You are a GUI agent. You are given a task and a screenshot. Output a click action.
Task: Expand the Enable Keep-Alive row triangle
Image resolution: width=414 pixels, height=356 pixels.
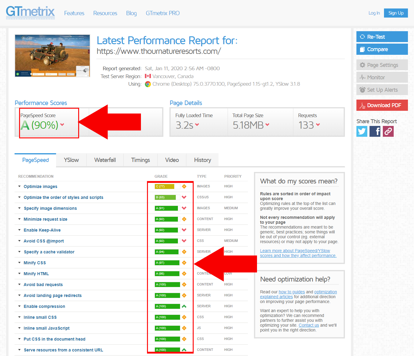point(19,230)
